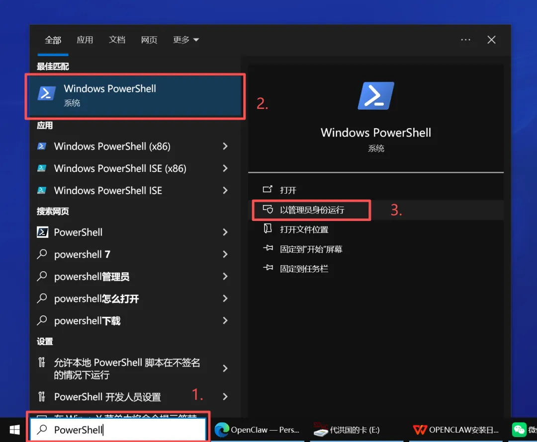Open the 更多 dropdown filter
The width and height of the screenshot is (537, 442).
click(185, 40)
